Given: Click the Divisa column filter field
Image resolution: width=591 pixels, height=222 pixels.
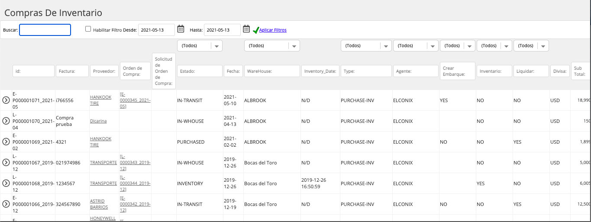Looking at the screenshot, I should [x=560, y=71].
